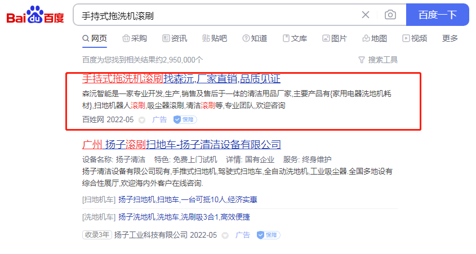Click the 百度一下 search button
Viewport: 476px width, 254px height.
coord(438,15)
